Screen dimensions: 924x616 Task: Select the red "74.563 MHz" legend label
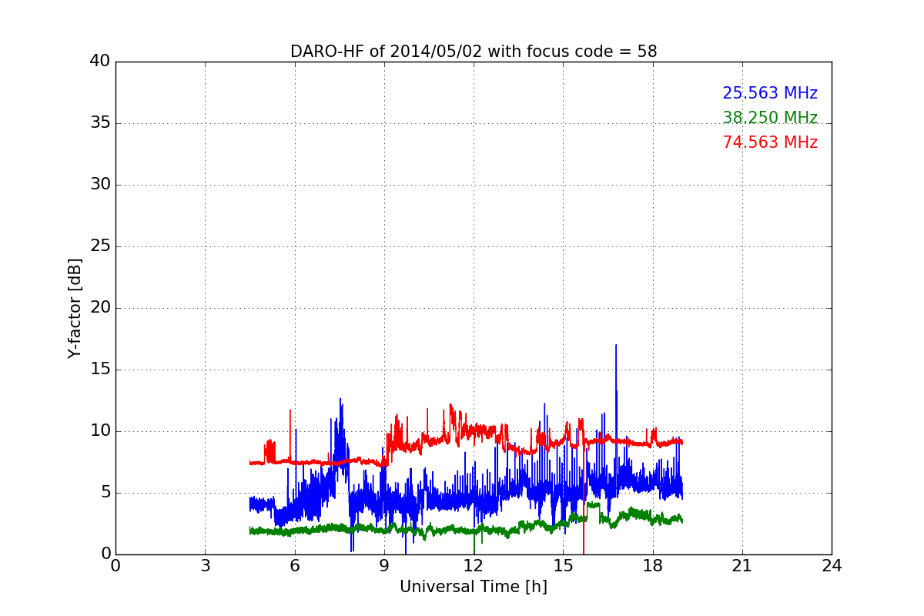click(x=770, y=142)
